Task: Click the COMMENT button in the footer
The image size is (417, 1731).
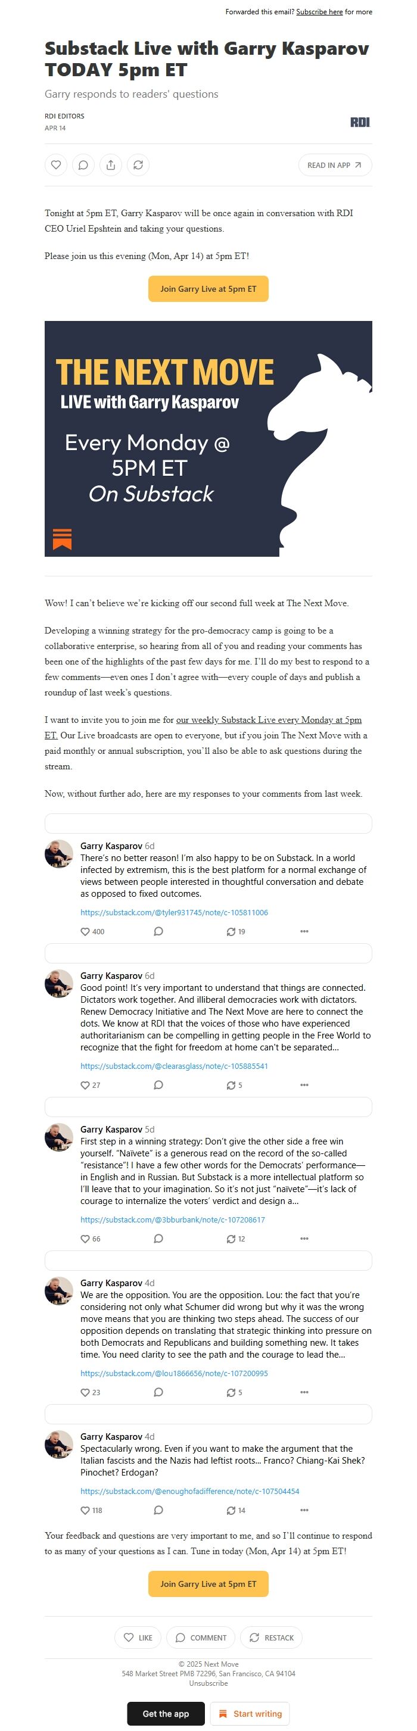Action: (x=201, y=1638)
